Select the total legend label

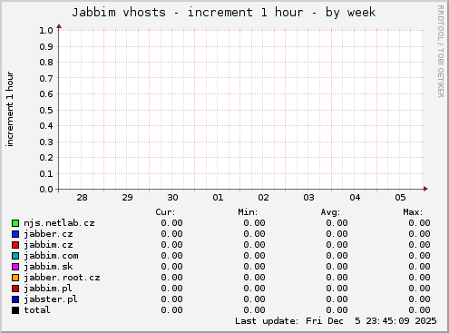[37, 310]
